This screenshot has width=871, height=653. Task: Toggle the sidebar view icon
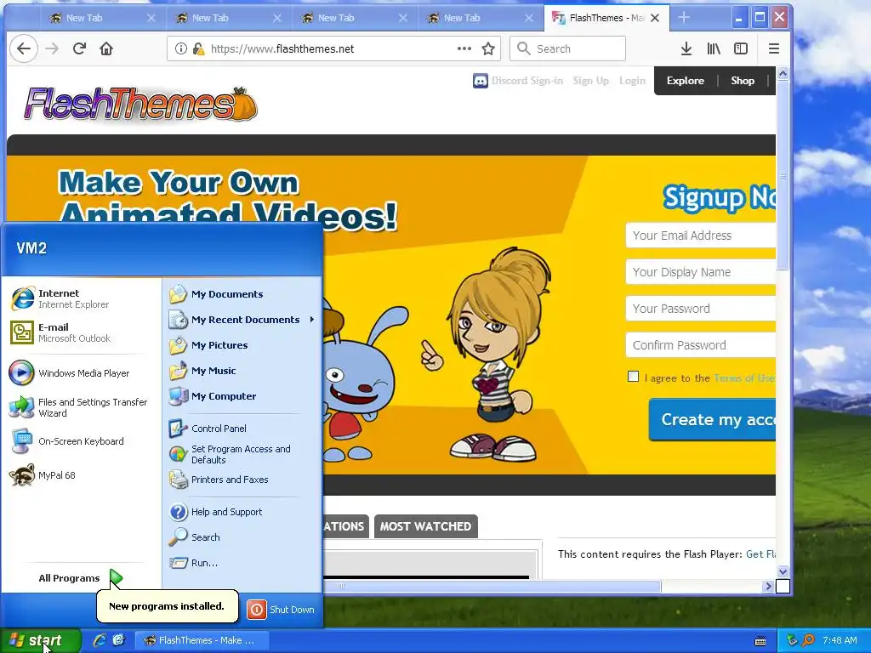point(741,48)
